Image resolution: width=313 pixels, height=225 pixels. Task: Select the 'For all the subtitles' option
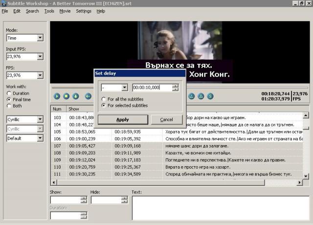point(104,99)
